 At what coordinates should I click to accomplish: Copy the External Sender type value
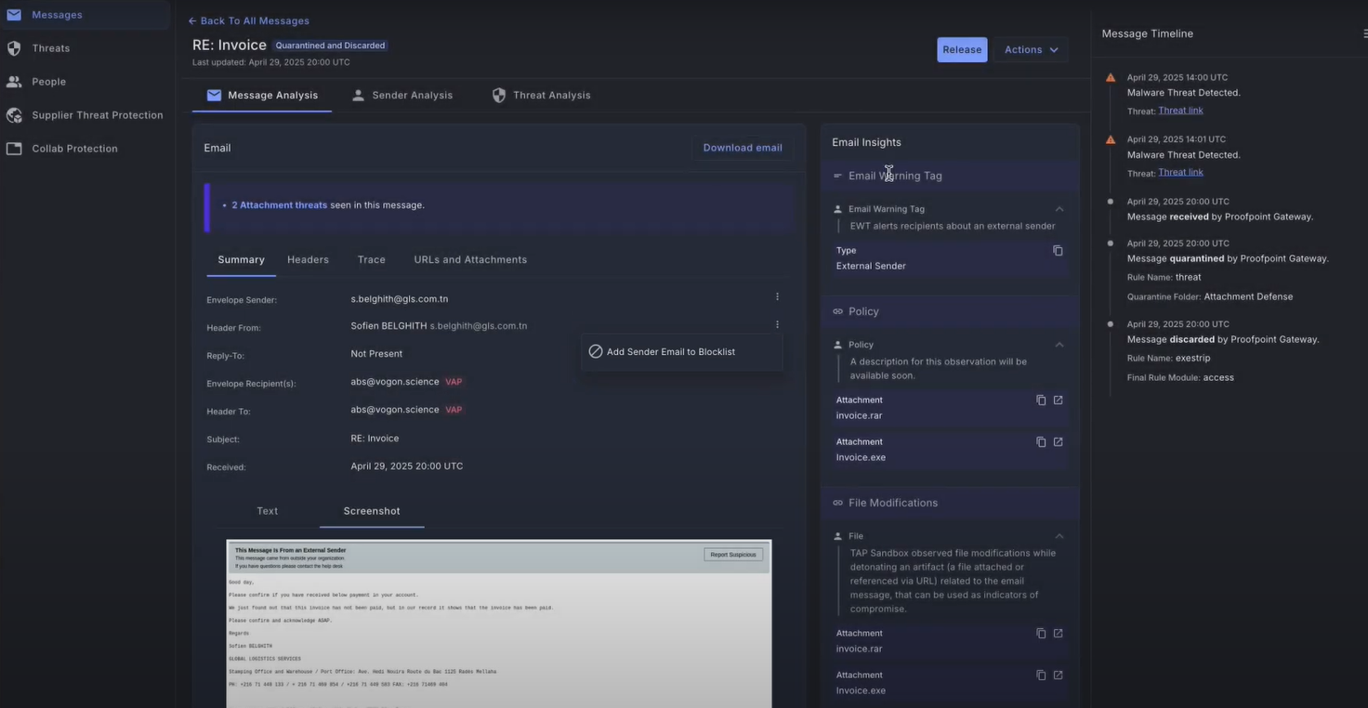(x=1058, y=251)
